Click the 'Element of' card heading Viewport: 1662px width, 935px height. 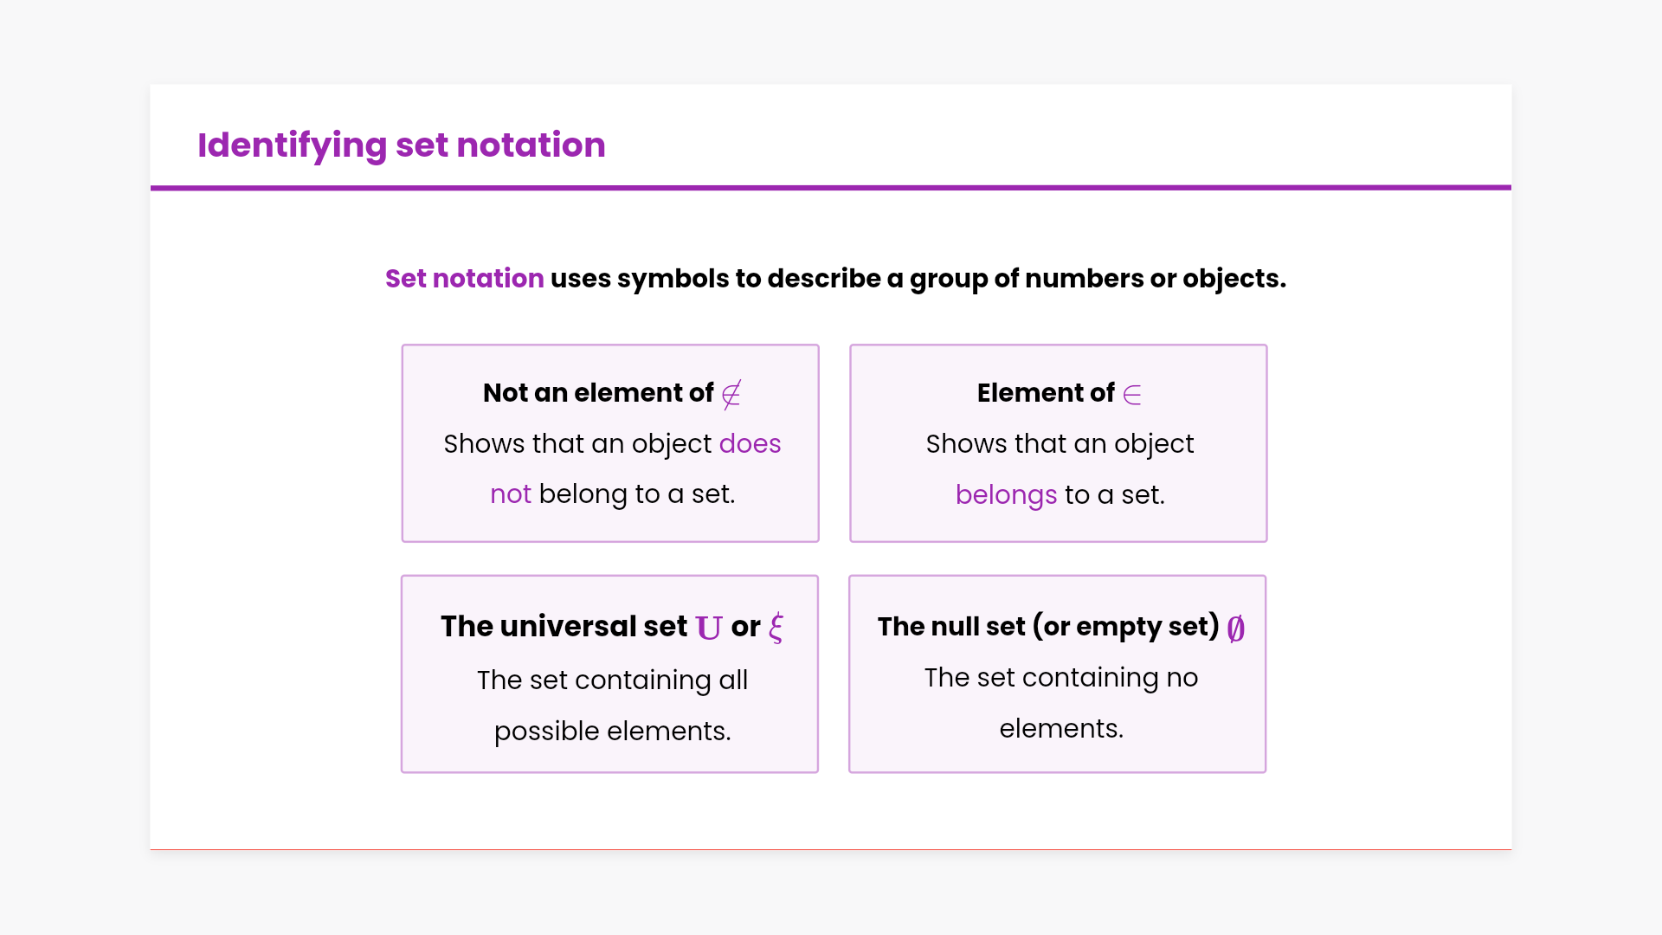1046,393
